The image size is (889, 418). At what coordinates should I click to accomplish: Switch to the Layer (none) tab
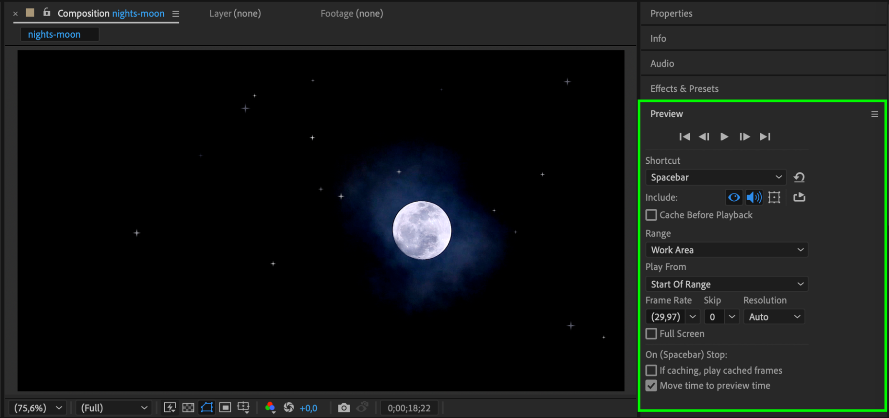pos(235,13)
